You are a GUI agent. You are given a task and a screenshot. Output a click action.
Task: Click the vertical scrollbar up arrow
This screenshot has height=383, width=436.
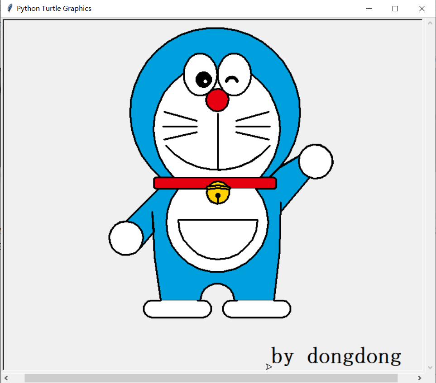tap(430, 23)
